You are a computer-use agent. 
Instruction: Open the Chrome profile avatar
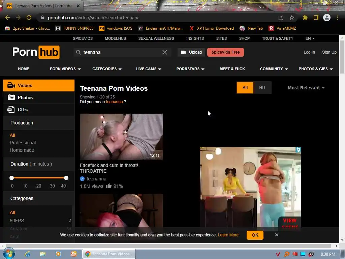coord(327,18)
